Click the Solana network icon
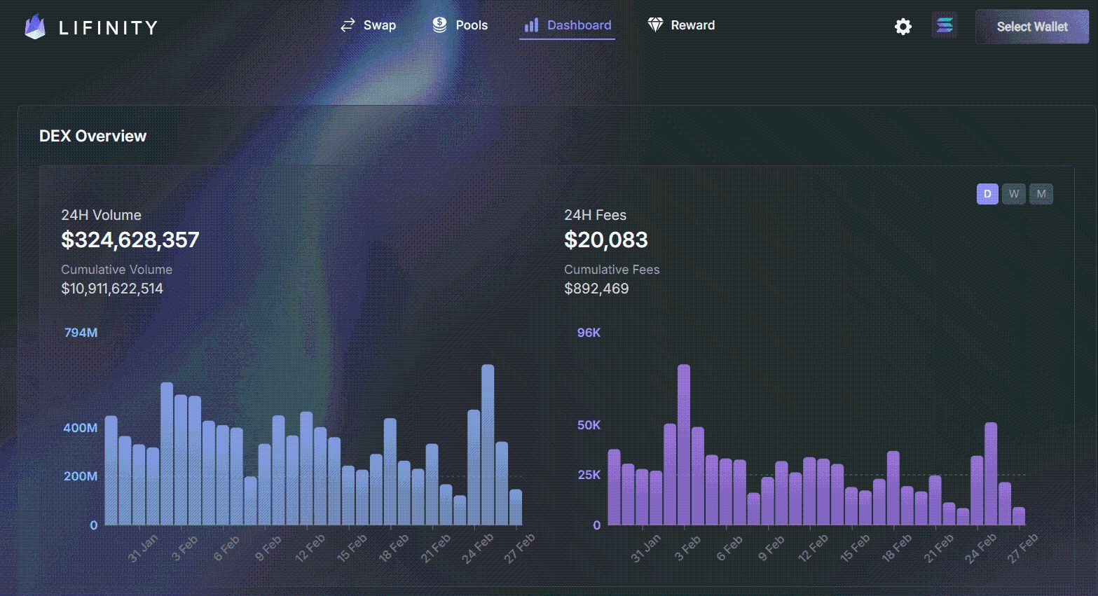The width and height of the screenshot is (1098, 596). tap(944, 25)
